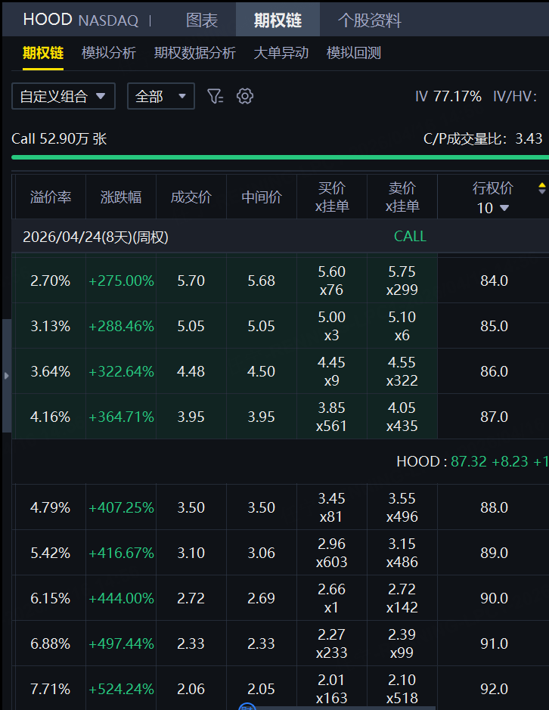Sort by 成交价 column header
The image size is (549, 710).
[x=191, y=197]
